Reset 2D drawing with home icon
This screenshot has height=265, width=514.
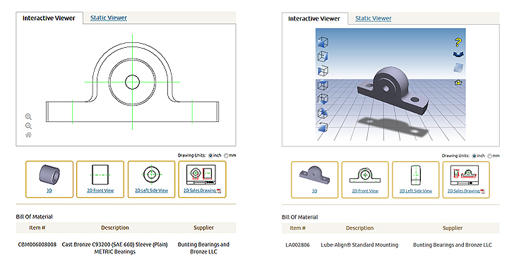point(28,135)
